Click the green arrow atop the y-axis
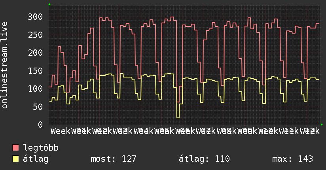The width and height of the screenshot is (326, 170). pos(49,4)
